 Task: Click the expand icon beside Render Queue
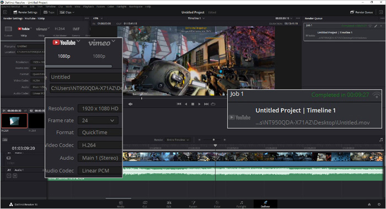coord(381,12)
